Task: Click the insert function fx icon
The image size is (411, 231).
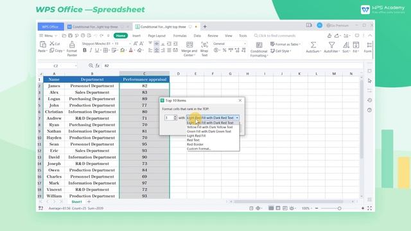Action: (x=97, y=65)
